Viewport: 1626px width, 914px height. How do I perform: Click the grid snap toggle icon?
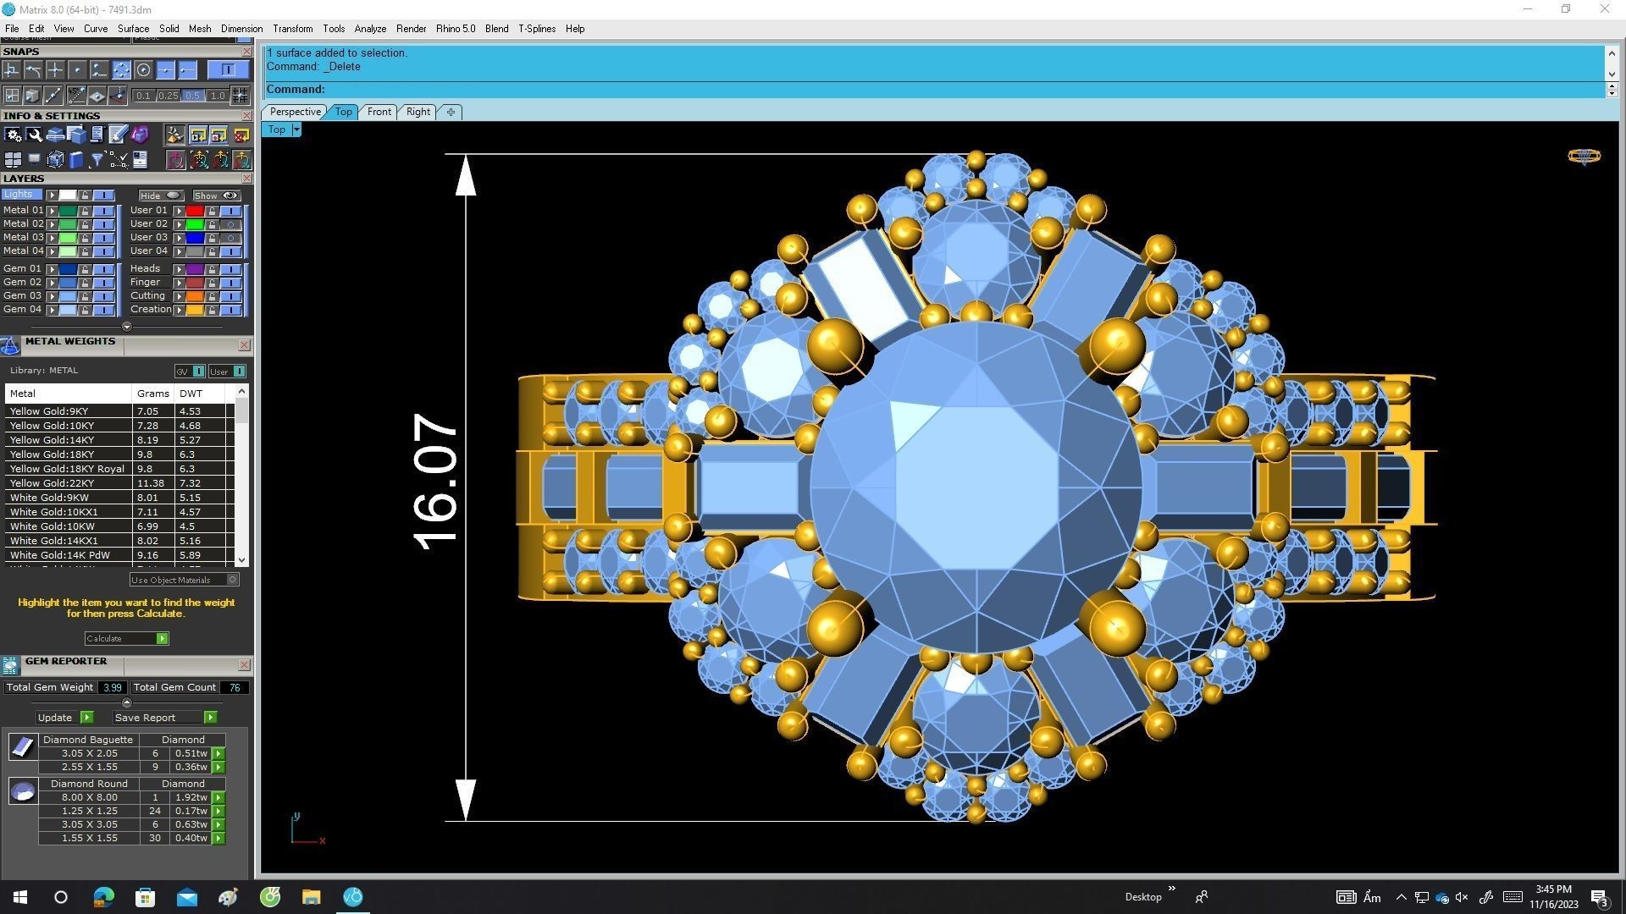click(241, 96)
